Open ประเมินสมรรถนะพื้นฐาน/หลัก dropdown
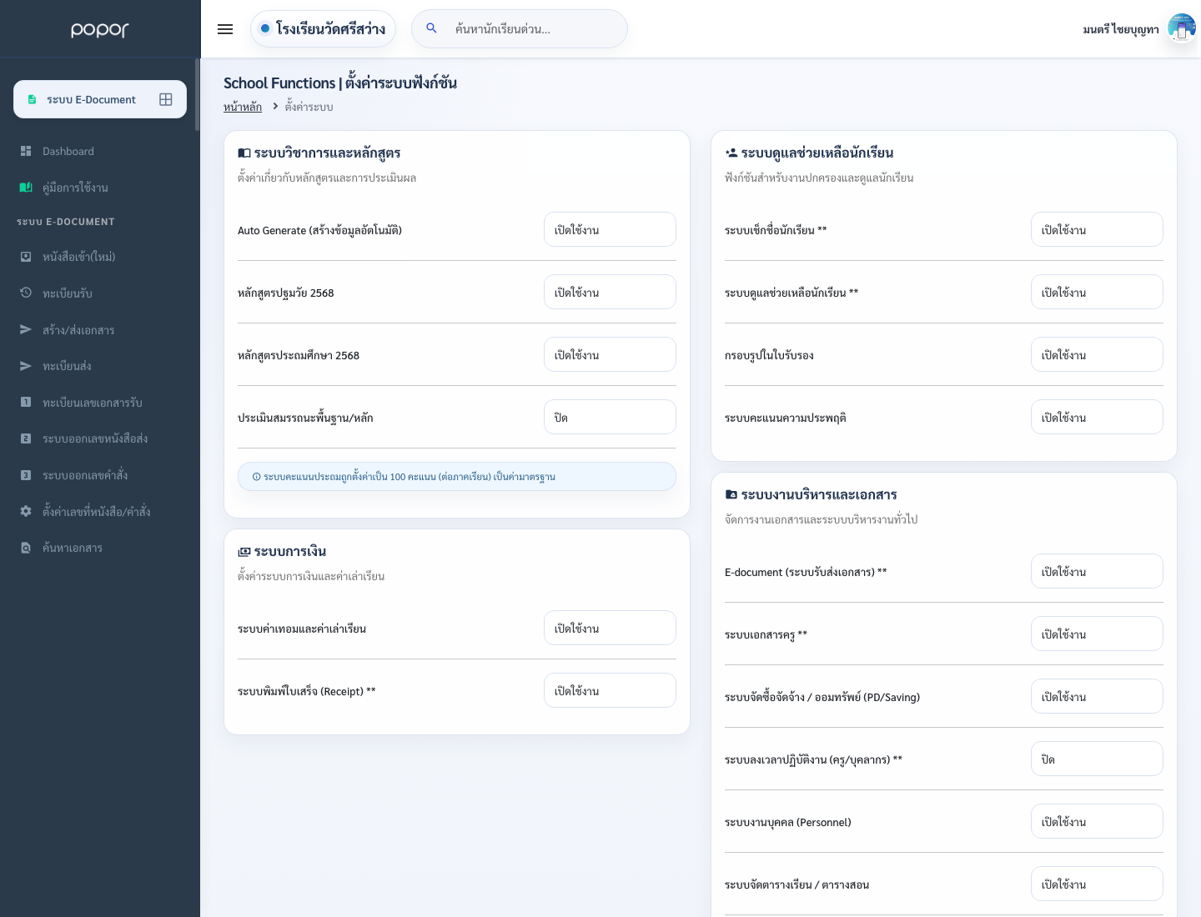Screen dimensions: 1201x917 point(610,417)
